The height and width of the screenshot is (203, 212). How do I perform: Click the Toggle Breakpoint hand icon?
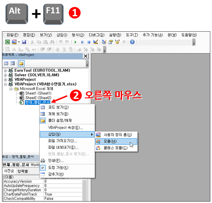tap(57, 50)
